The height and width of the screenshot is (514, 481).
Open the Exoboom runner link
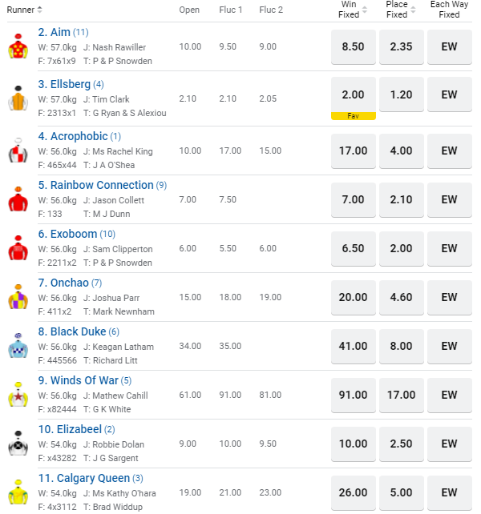point(73,234)
